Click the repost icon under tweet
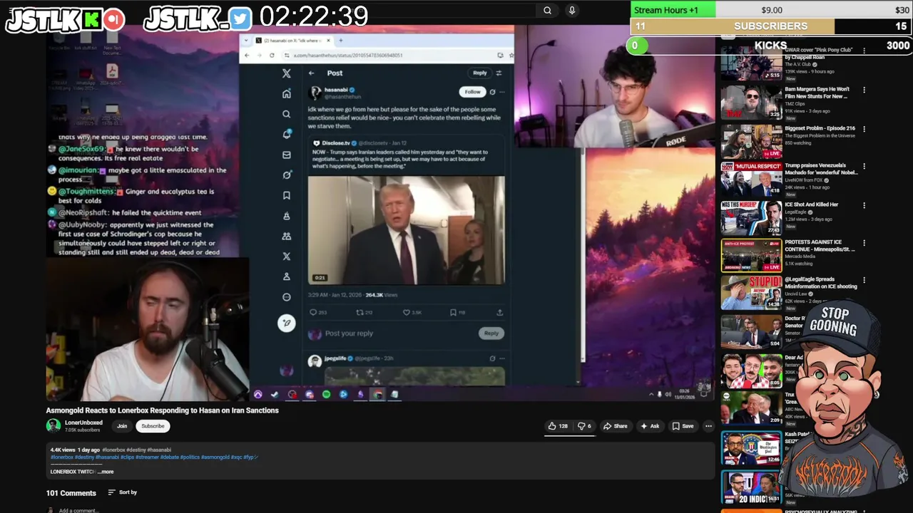 359,312
